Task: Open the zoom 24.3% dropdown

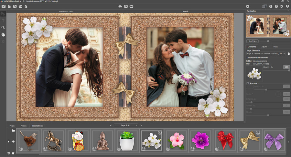Action: coord(252,41)
